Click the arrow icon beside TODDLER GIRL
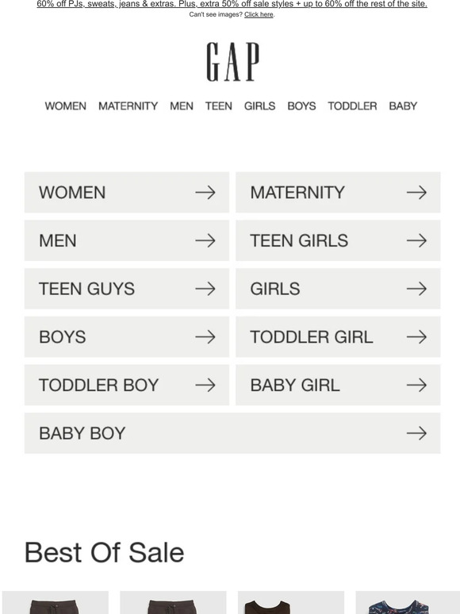Image resolution: width=460 pixels, height=614 pixels. 416,337
